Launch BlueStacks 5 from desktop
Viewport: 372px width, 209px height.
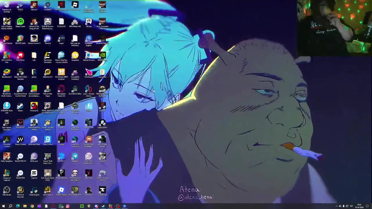click(7, 74)
